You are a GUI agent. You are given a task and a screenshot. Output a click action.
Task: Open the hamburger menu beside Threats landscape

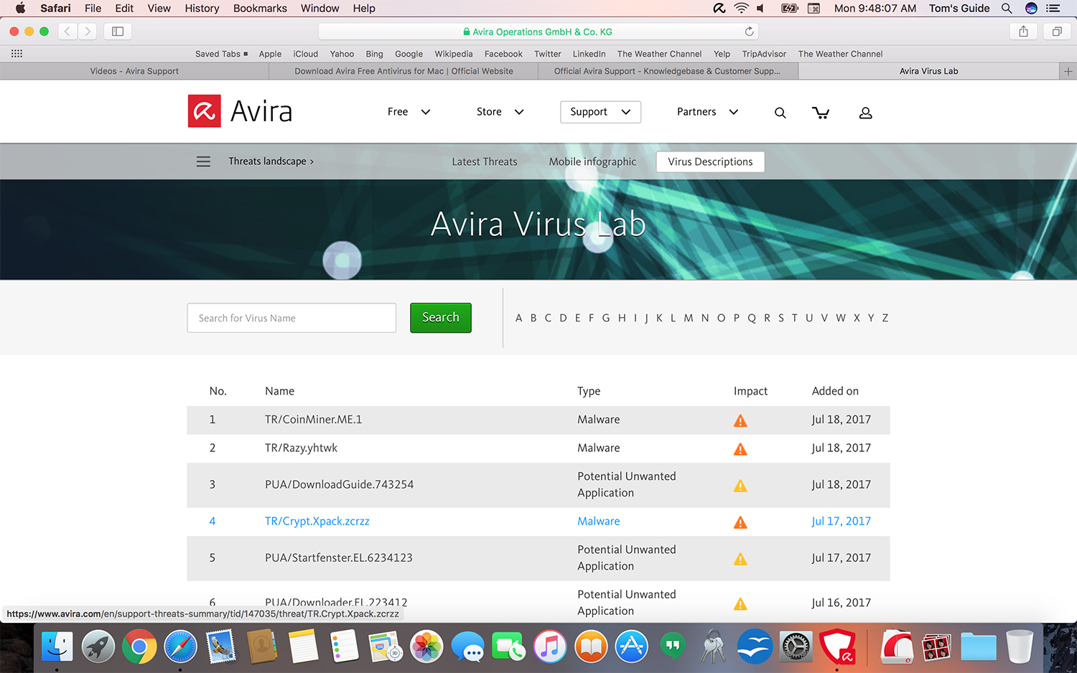pos(203,161)
